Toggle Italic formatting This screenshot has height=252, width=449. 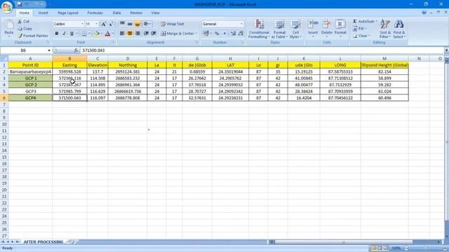[64, 34]
